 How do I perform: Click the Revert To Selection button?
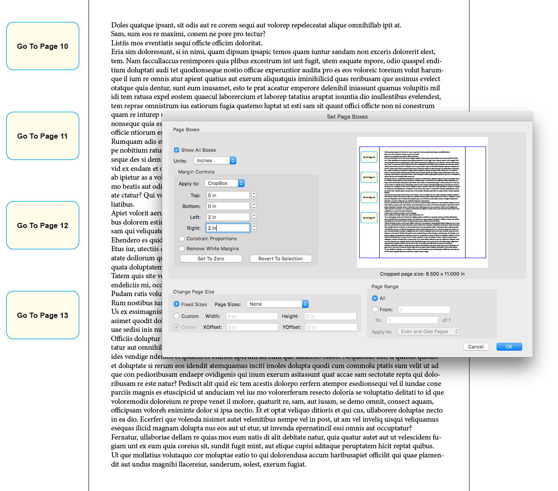point(281,259)
